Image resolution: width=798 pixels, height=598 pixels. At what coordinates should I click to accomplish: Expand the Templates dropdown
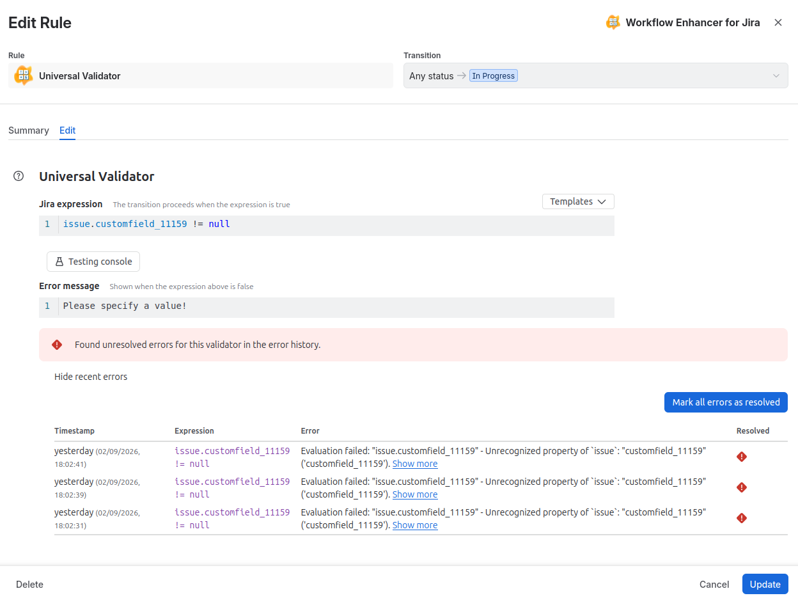578,201
